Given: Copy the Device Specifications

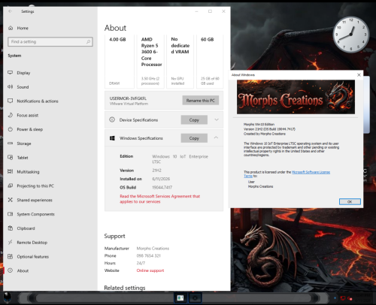Looking at the screenshot, I should [194, 120].
